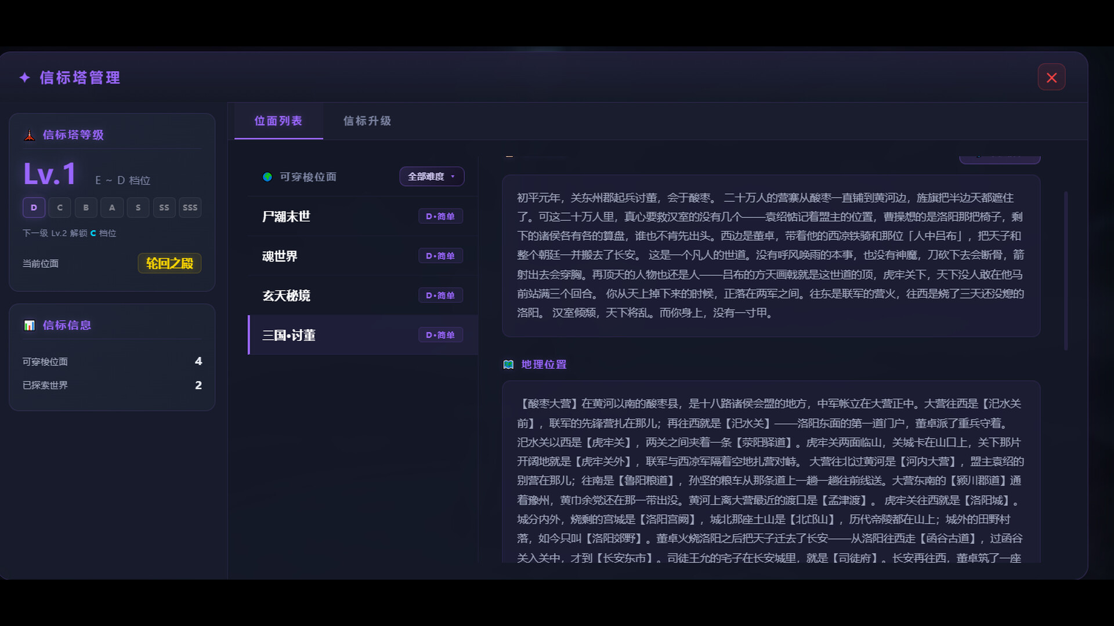Click the 下一级 Lv.2 解锁 C 档位 hint
This screenshot has height=626, width=1114.
pos(69,233)
